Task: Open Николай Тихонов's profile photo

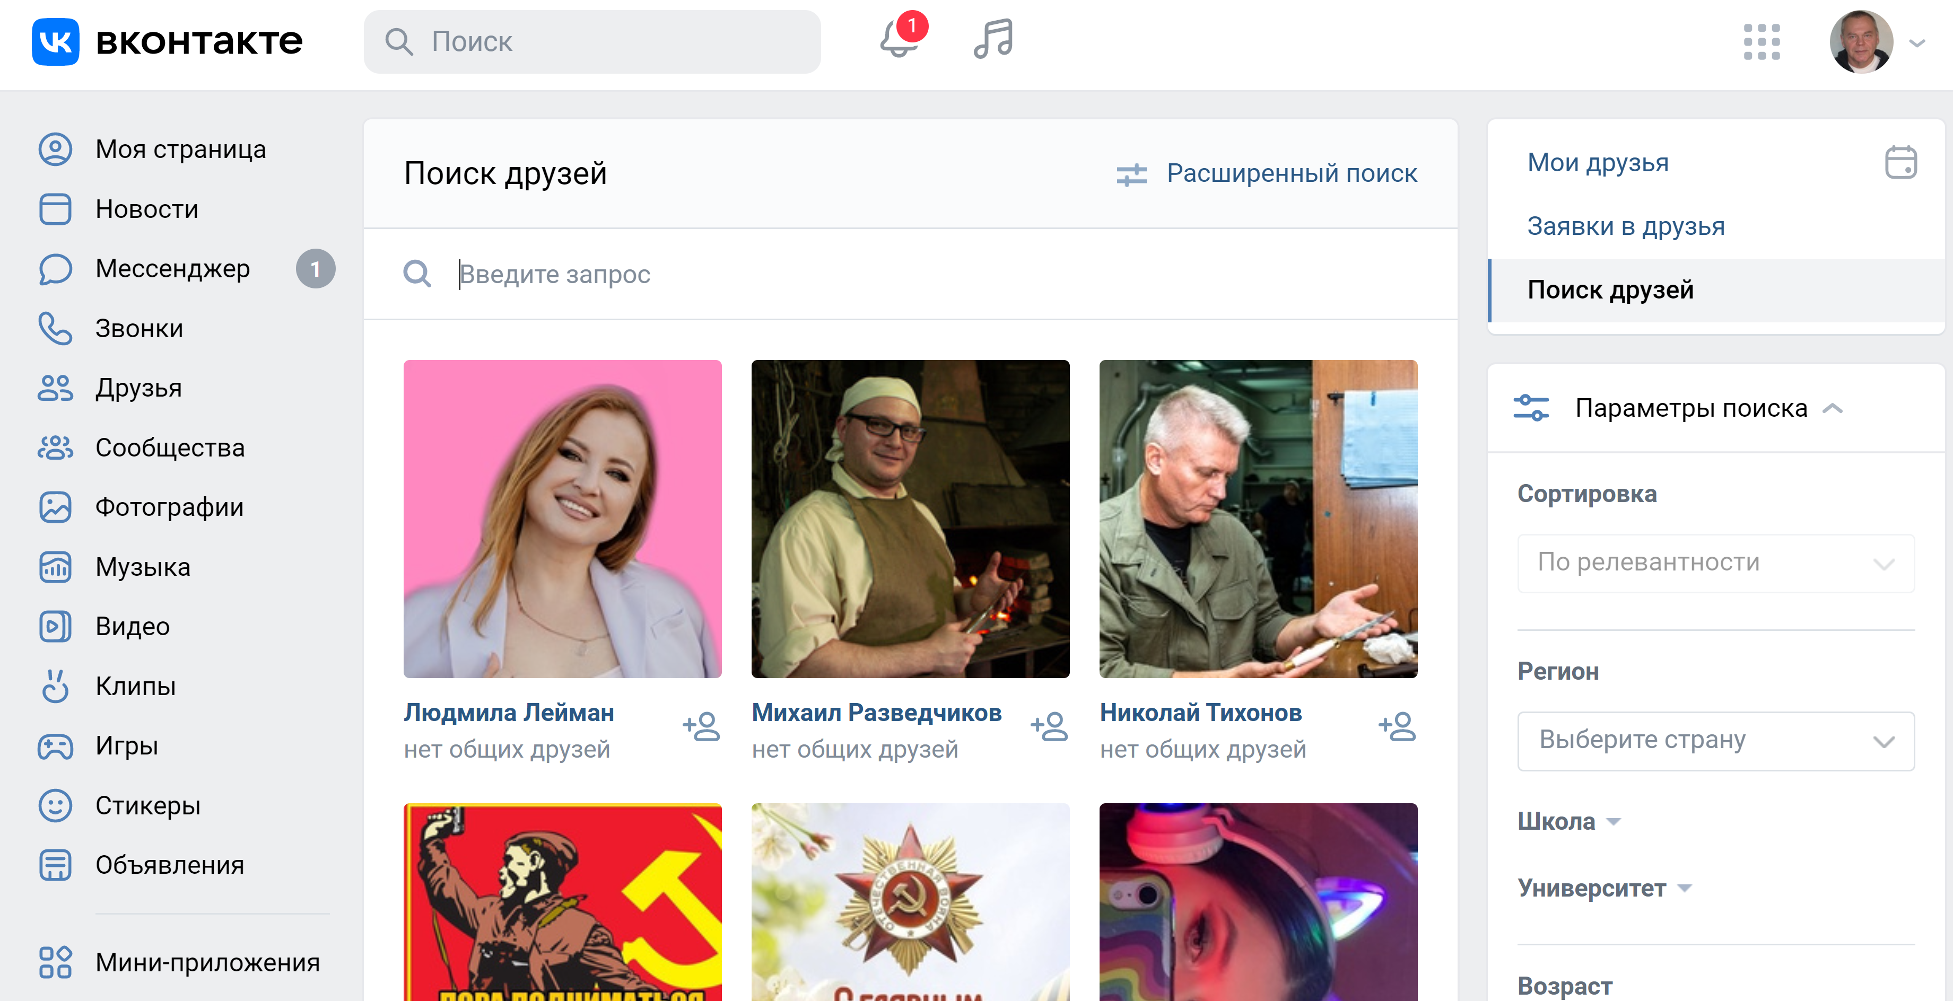Action: (1259, 519)
